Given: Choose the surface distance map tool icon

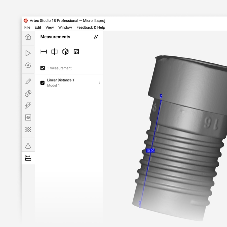Looking at the screenshot, I should [x=76, y=52].
